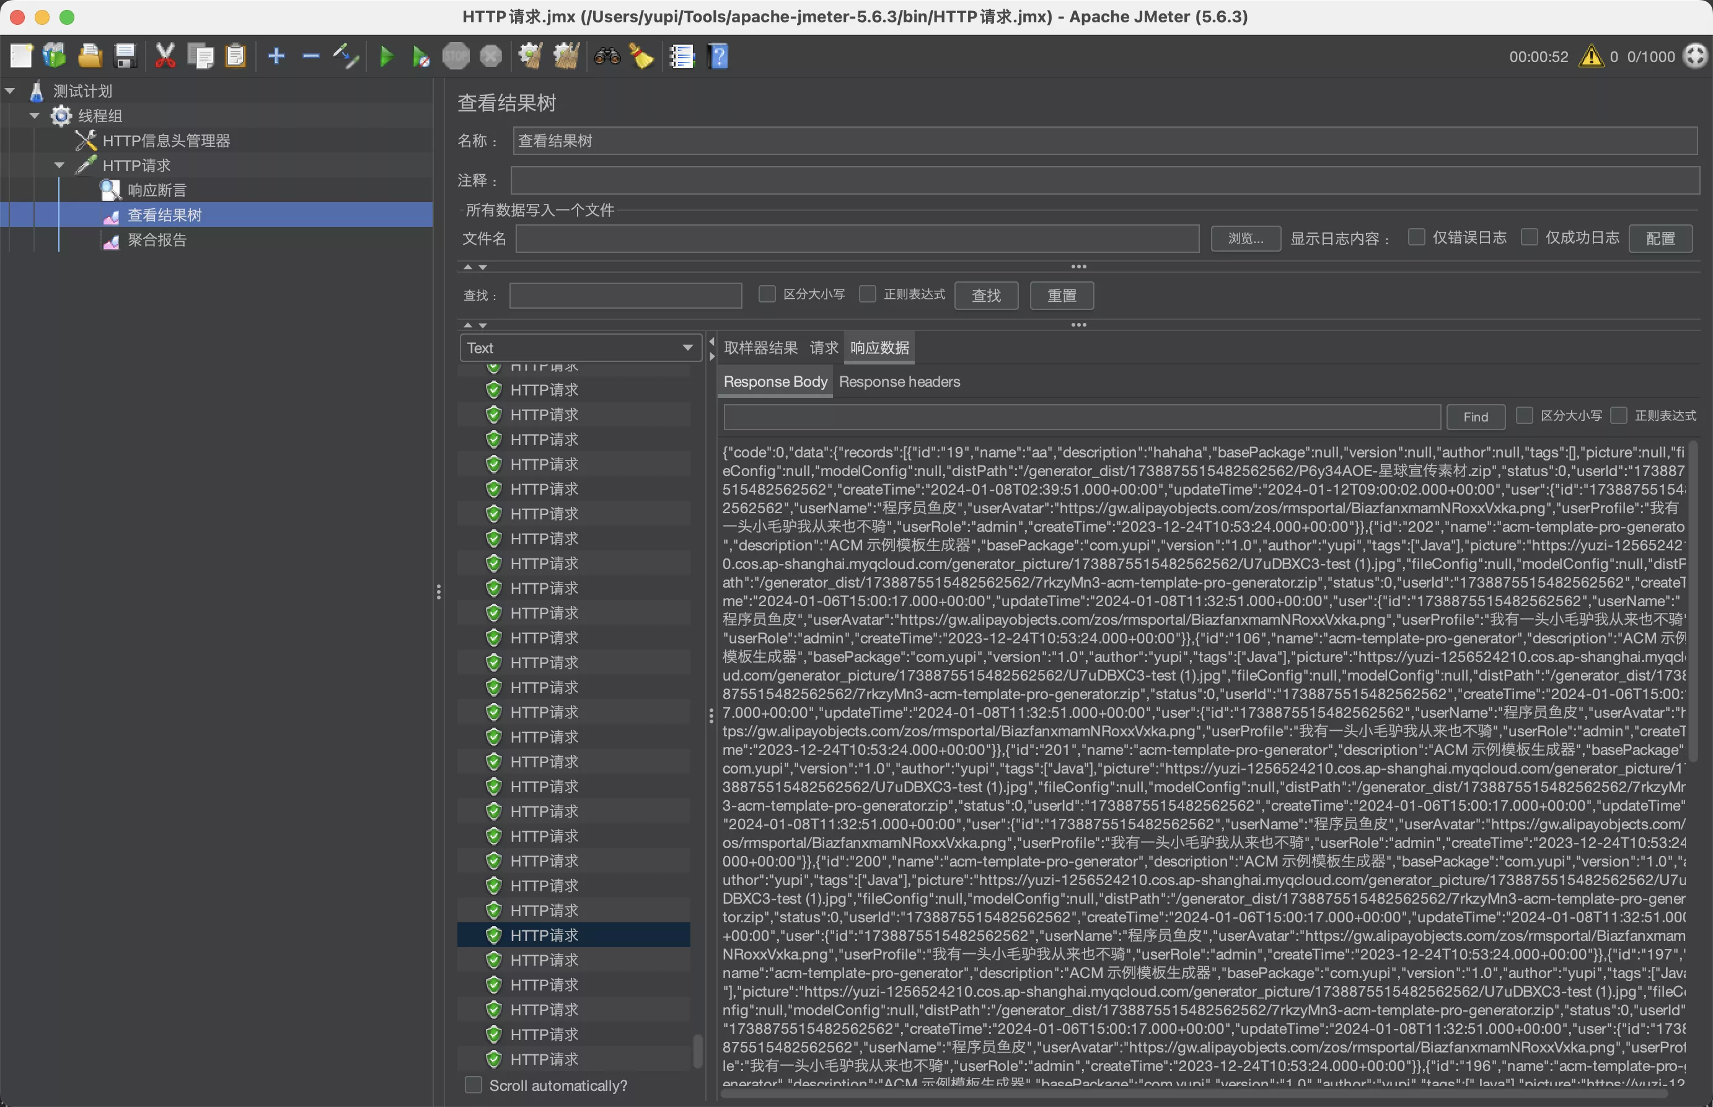Open Search with binoculars icon

coord(607,55)
